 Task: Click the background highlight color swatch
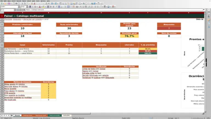tap(43, 7)
